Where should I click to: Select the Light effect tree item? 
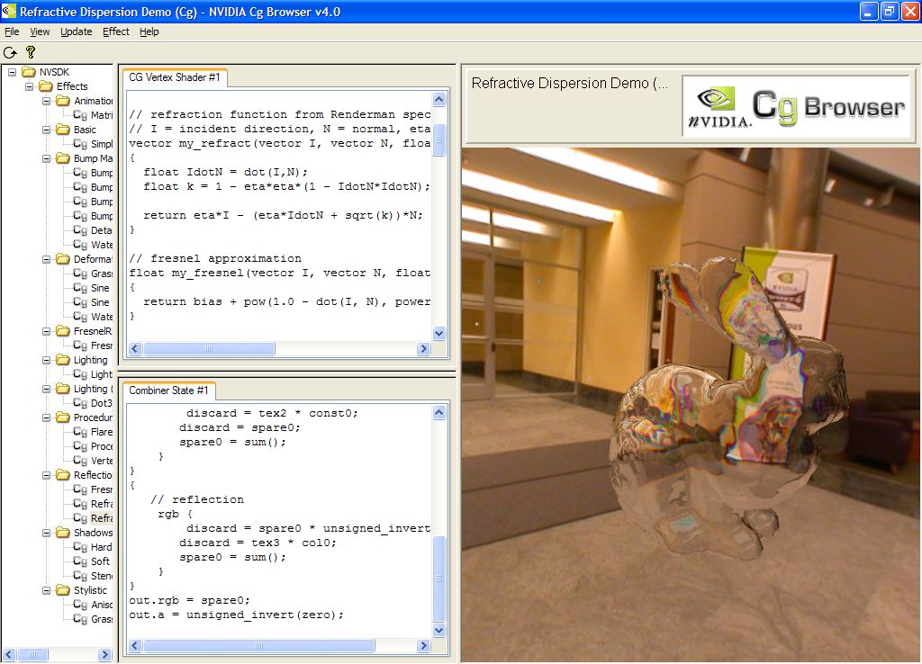(x=101, y=374)
